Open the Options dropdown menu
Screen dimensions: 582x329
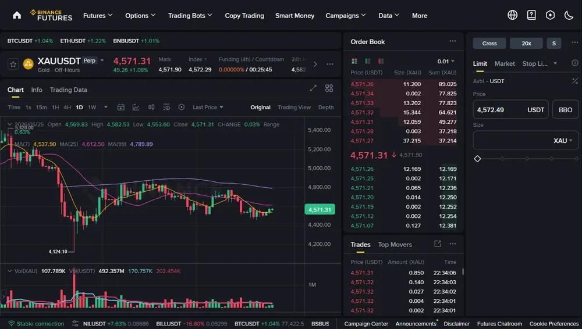(140, 16)
